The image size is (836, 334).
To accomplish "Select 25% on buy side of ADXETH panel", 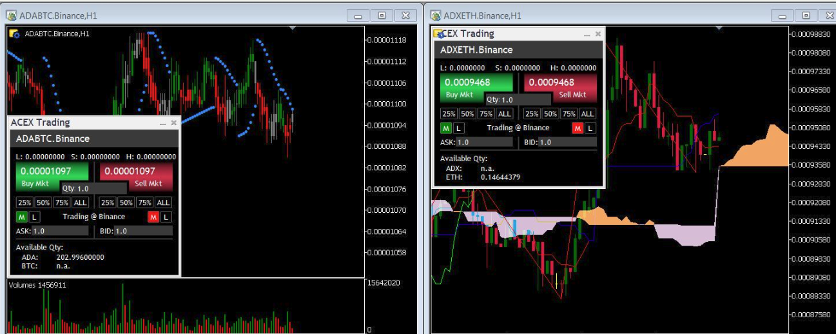I will tap(448, 113).
